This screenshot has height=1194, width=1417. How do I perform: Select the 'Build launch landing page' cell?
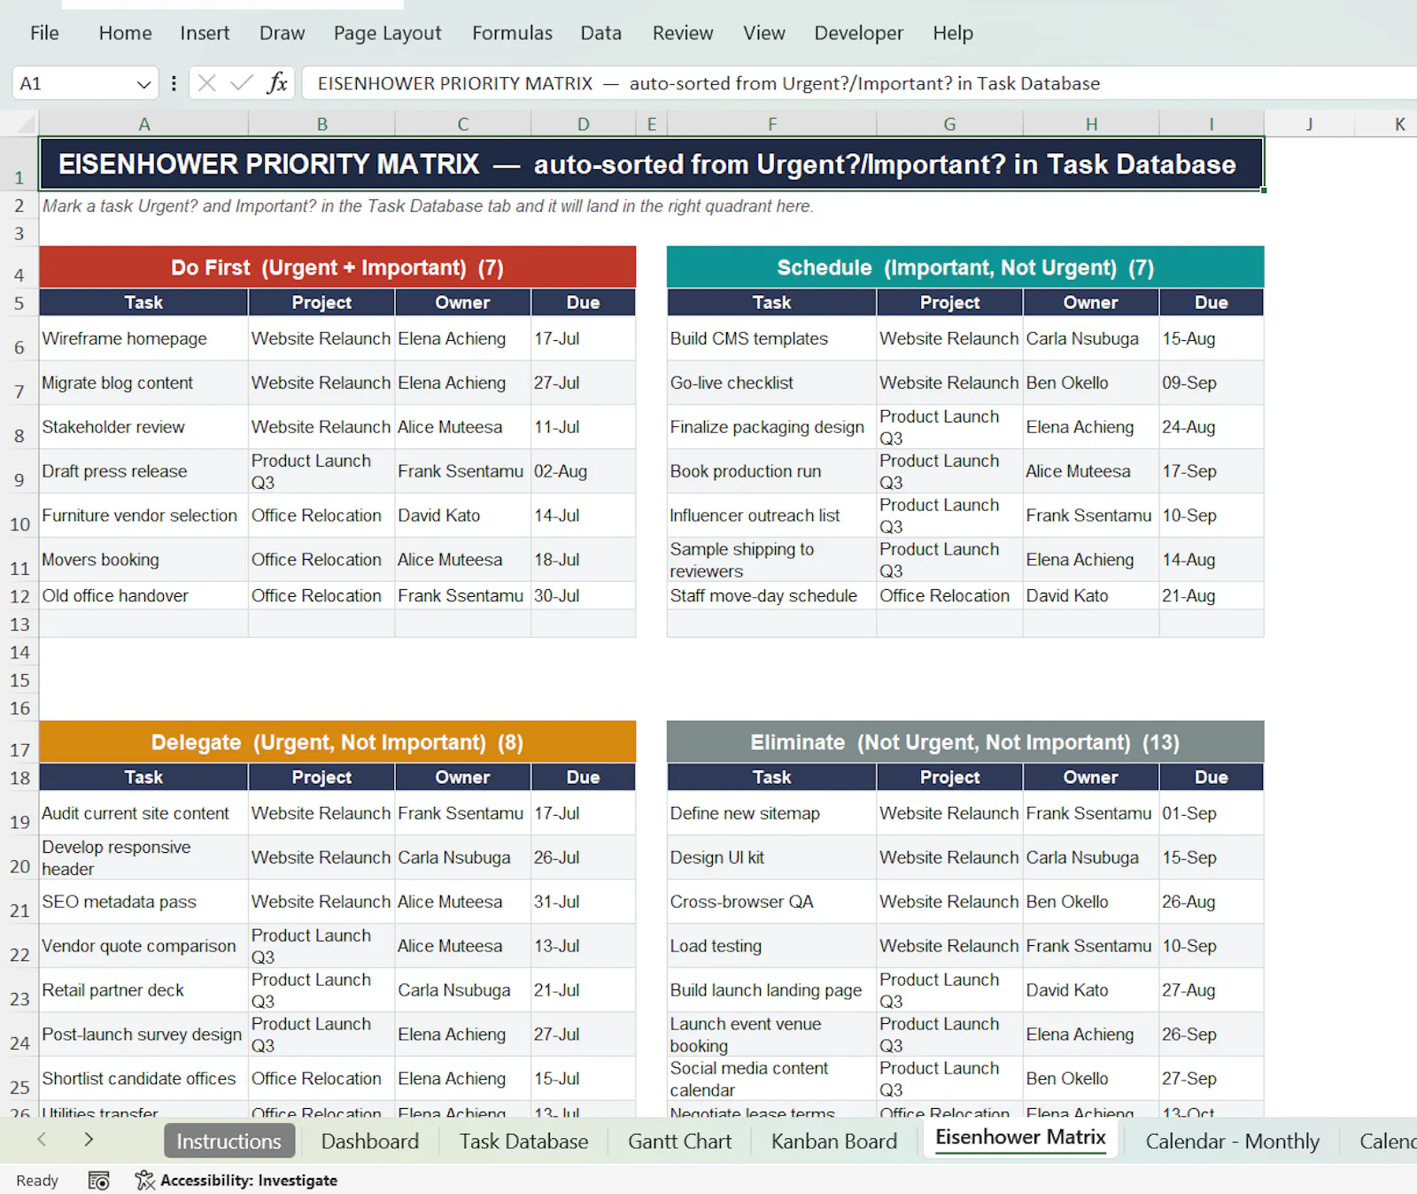coord(771,990)
